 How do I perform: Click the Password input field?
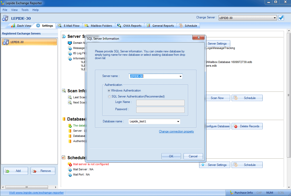[160, 110]
